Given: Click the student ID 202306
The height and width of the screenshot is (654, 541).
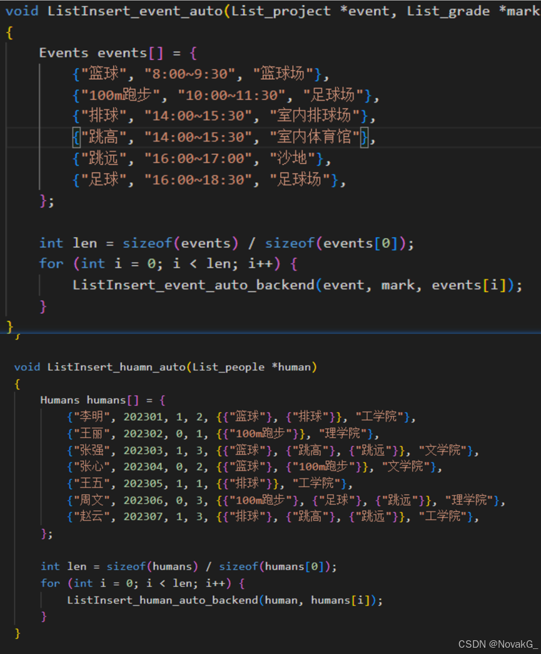Looking at the screenshot, I should point(143,500).
